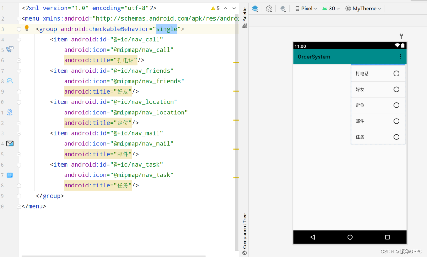Open the API level 30 dropdown

coord(331,9)
